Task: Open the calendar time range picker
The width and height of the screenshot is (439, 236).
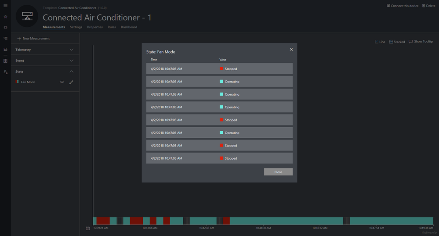Action: 87,229
